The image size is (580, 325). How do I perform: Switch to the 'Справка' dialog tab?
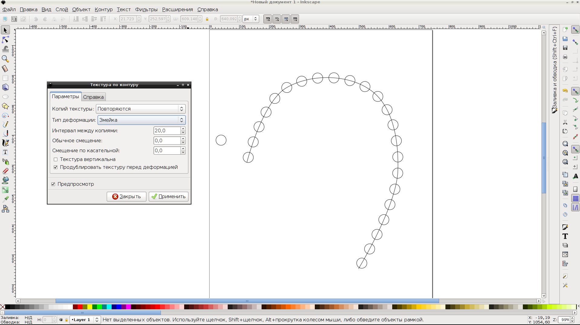[x=93, y=97]
